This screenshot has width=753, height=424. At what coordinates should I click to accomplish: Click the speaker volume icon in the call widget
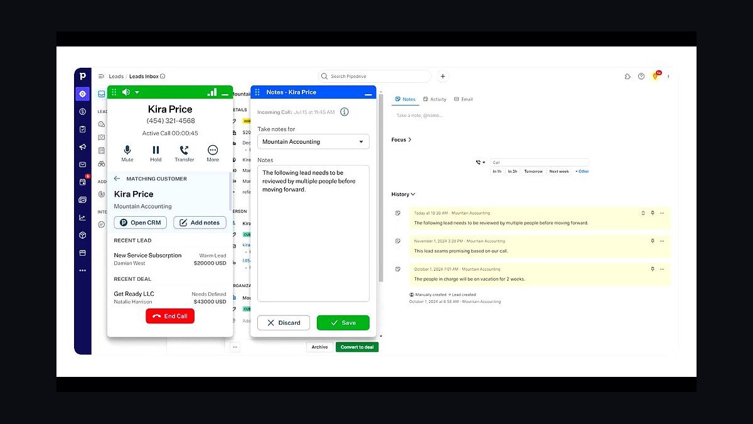(x=126, y=92)
